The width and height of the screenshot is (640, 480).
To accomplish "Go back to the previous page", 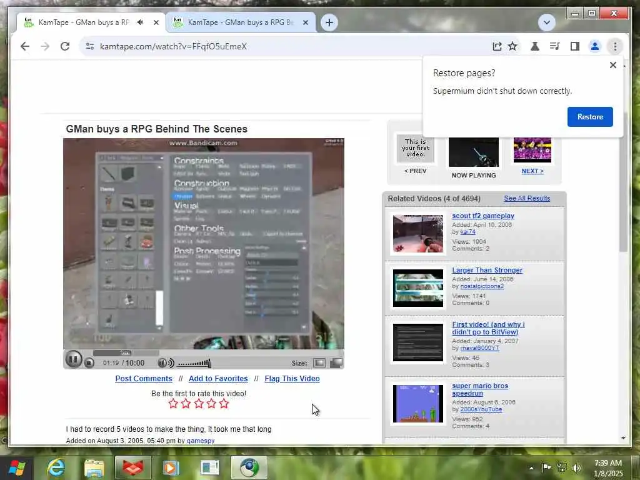I will coord(25,46).
